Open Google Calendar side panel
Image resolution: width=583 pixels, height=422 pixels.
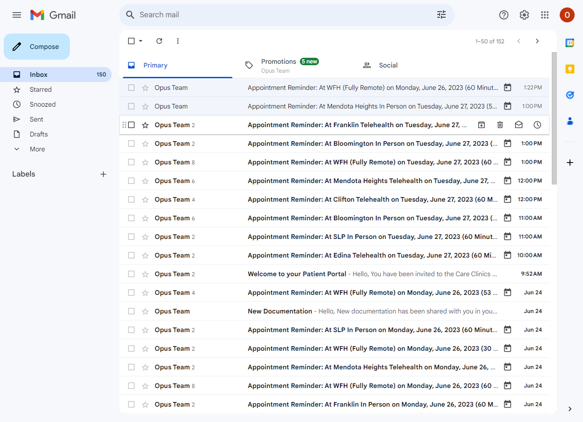pos(570,43)
